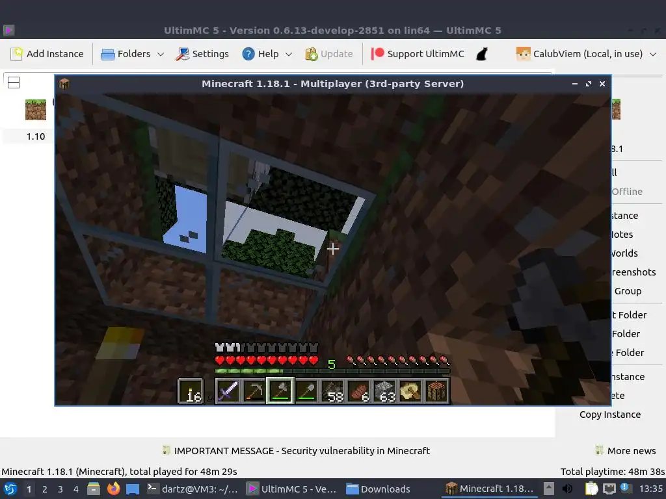Image resolution: width=666 pixels, height=499 pixels.
Task: Select the 1.10 instance grass block icon
Action: (x=36, y=109)
